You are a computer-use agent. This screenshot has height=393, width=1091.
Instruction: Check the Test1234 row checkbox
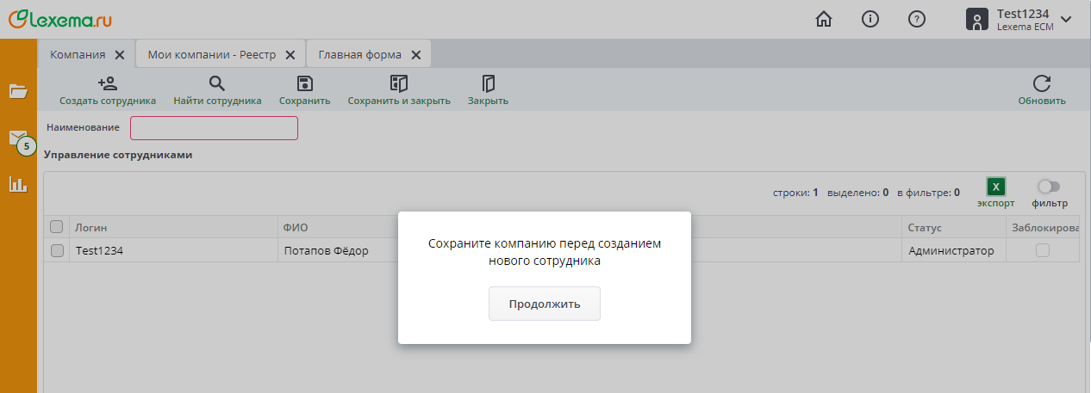coord(57,251)
